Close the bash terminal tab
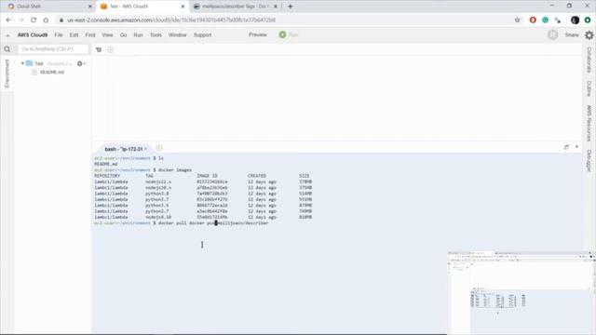This screenshot has height=335, width=596. [x=145, y=149]
